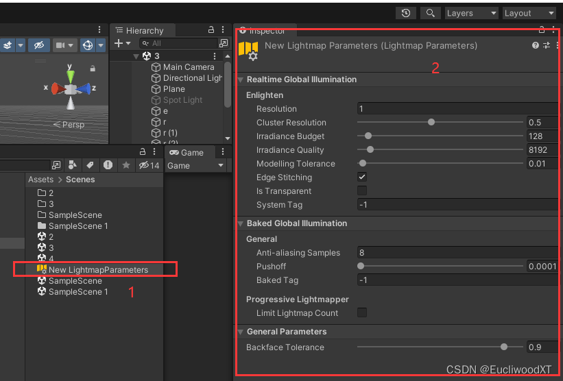Open Inspector help question mark icon
Screen dimensions: 563x381
tap(535, 45)
